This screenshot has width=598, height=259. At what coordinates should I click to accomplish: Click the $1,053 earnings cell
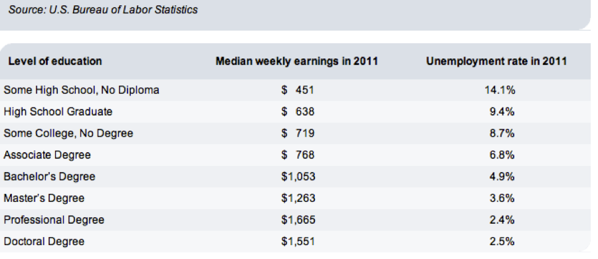pyautogui.click(x=298, y=177)
